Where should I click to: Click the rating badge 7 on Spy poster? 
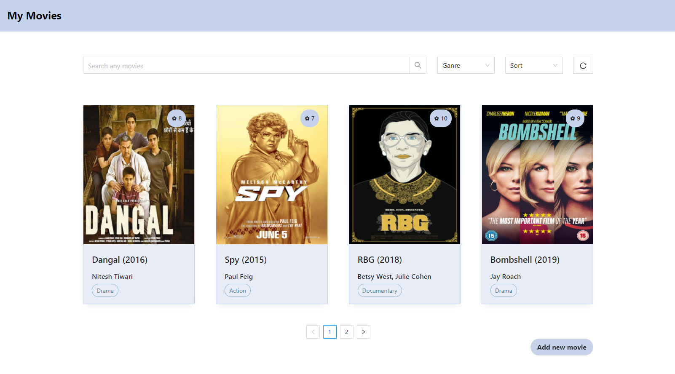click(310, 118)
